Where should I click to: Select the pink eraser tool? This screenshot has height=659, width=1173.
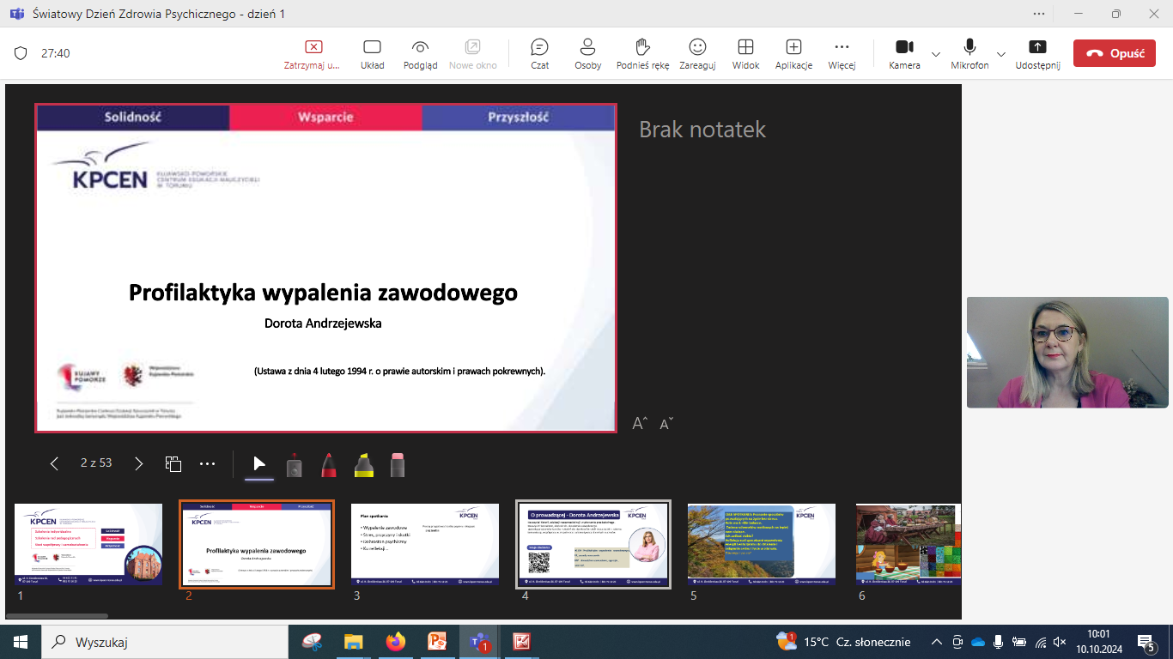pos(397,465)
